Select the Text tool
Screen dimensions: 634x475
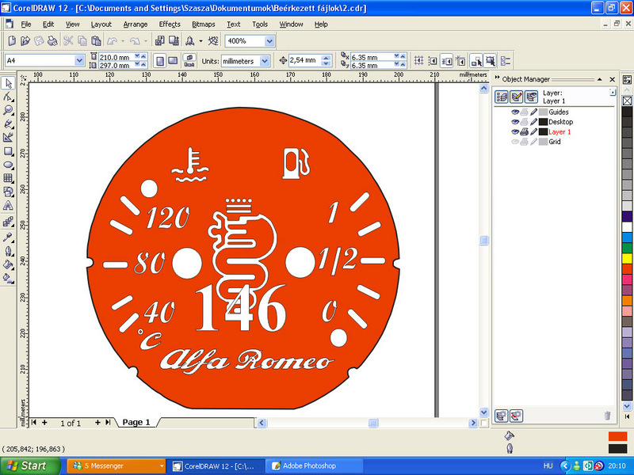pos(8,206)
